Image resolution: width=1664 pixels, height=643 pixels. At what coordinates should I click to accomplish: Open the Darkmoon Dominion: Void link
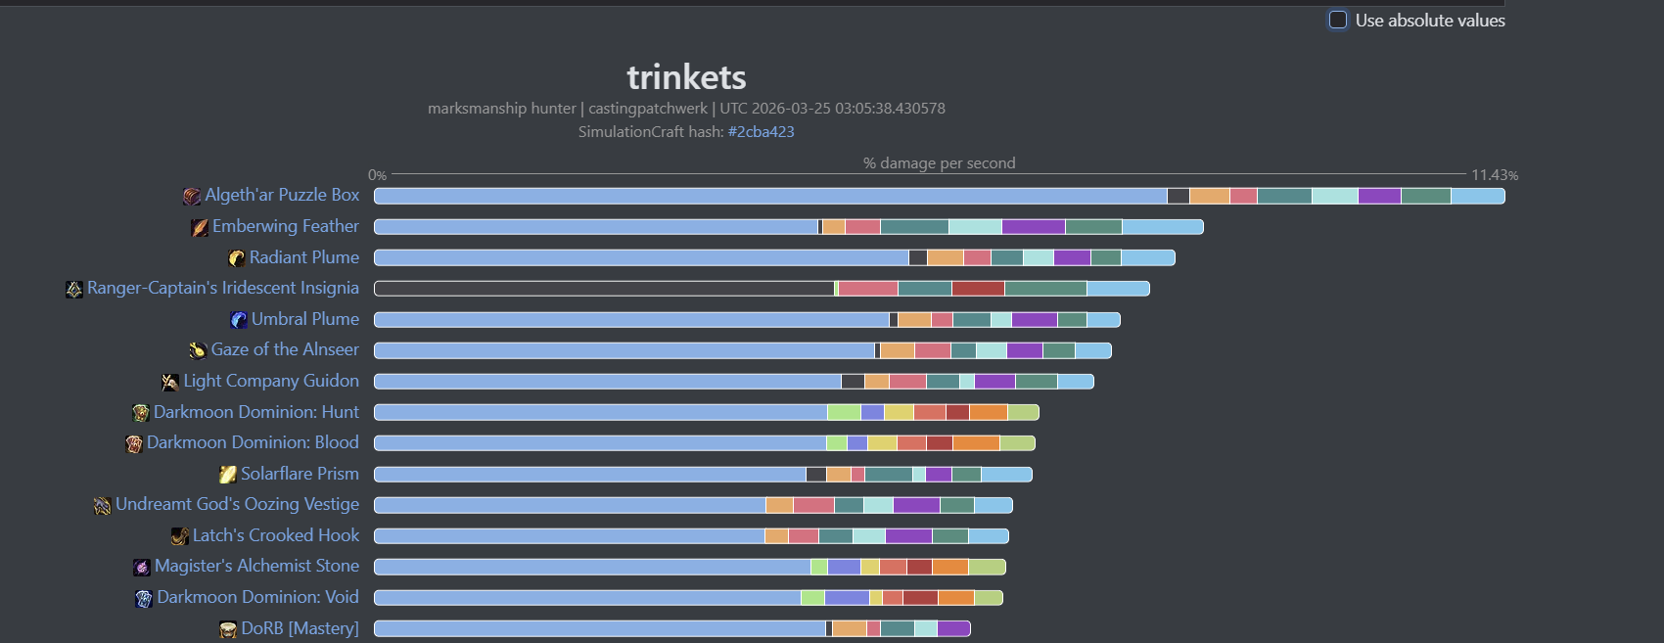(x=258, y=597)
